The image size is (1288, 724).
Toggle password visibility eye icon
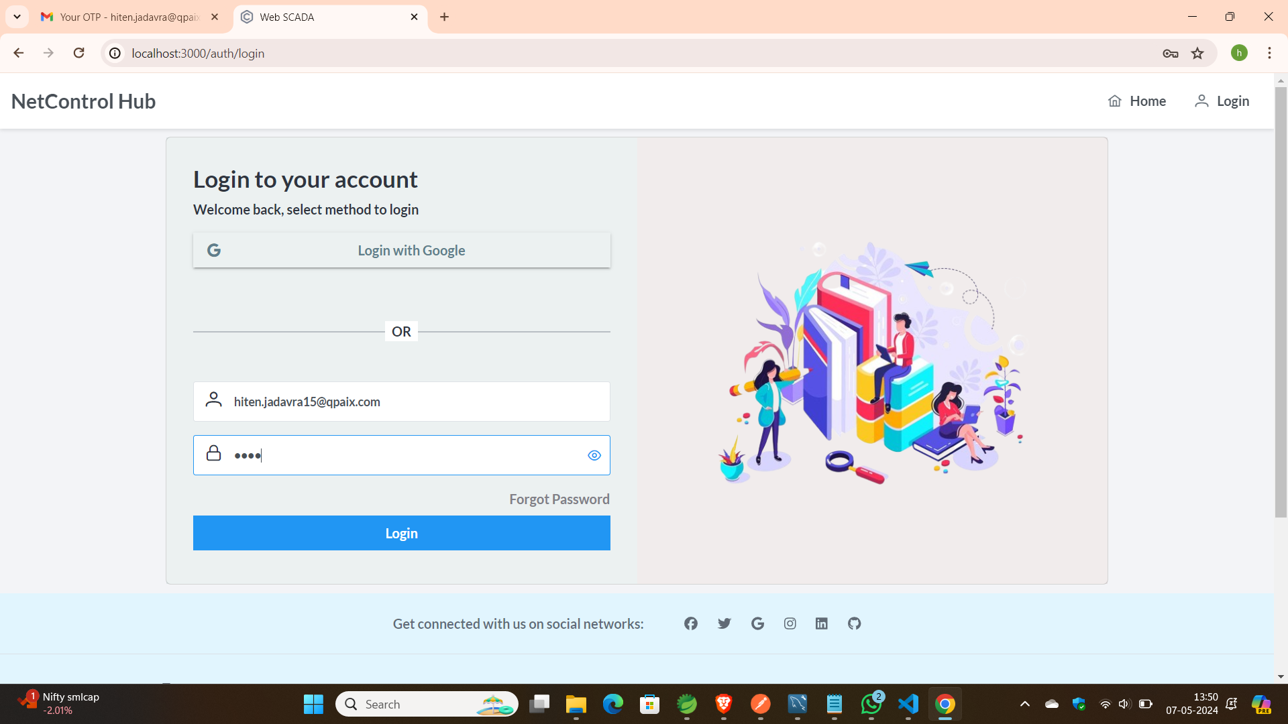pos(594,455)
